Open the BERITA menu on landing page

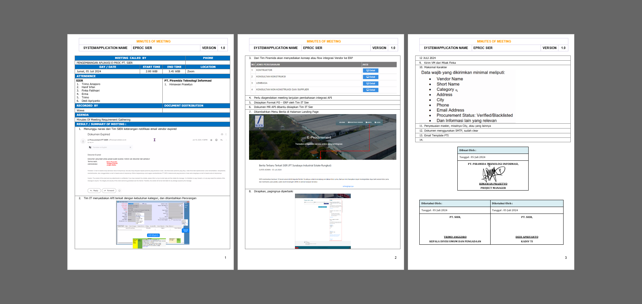369,122
